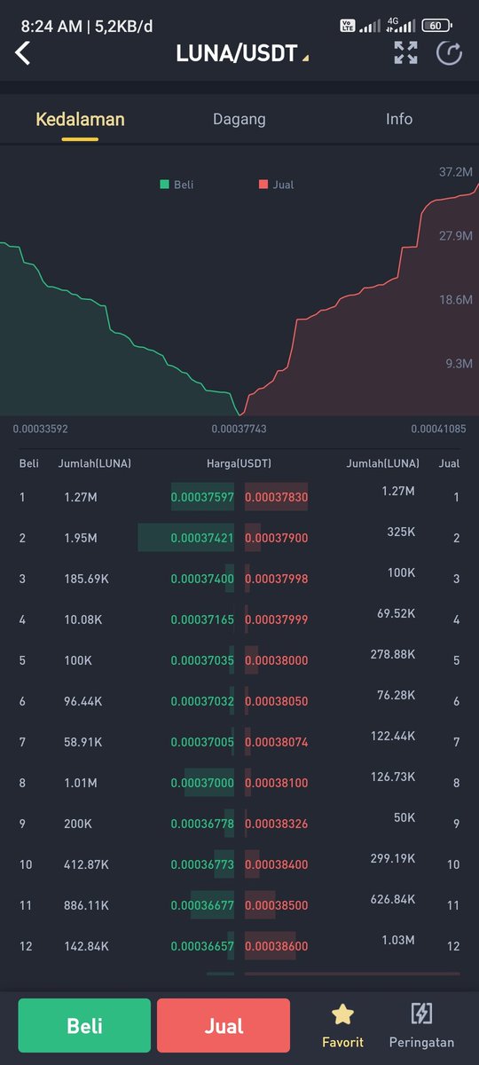Select bid price 0.00036677
The width and height of the screenshot is (479, 1065).
coord(202,905)
